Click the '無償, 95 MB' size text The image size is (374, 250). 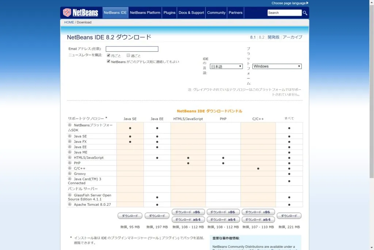coord(130,227)
